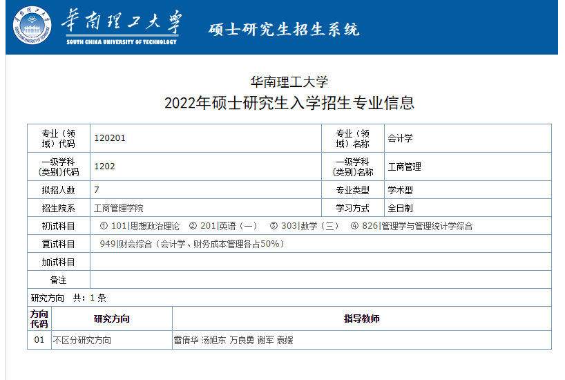Click the 研究方向 共: 1 条 row
The image size is (565, 380).
click(x=289, y=298)
